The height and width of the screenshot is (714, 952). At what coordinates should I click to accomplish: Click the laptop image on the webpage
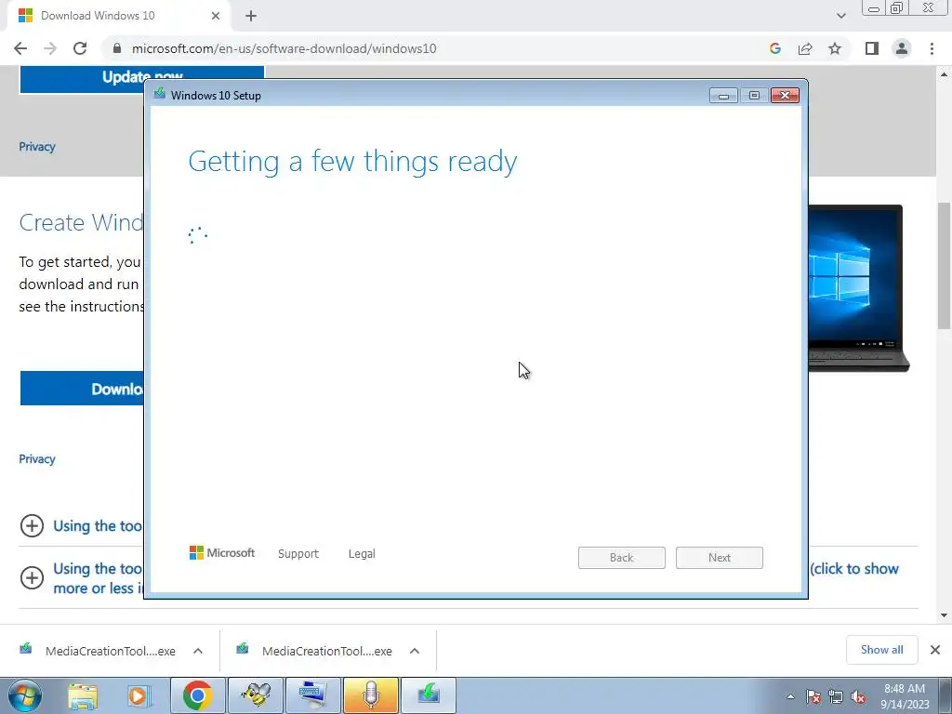858,288
